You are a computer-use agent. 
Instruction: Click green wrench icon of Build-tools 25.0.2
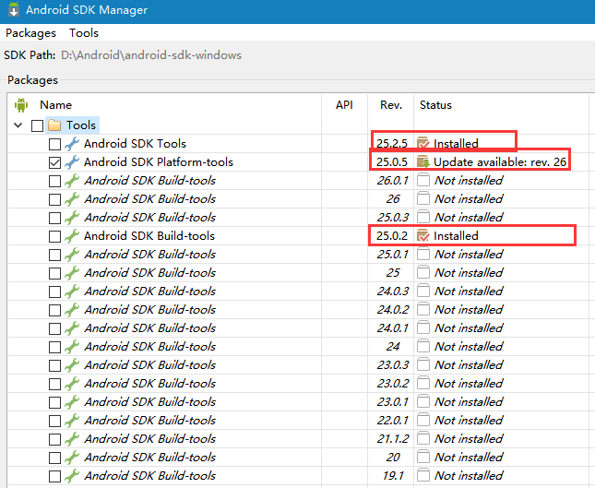[72, 235]
